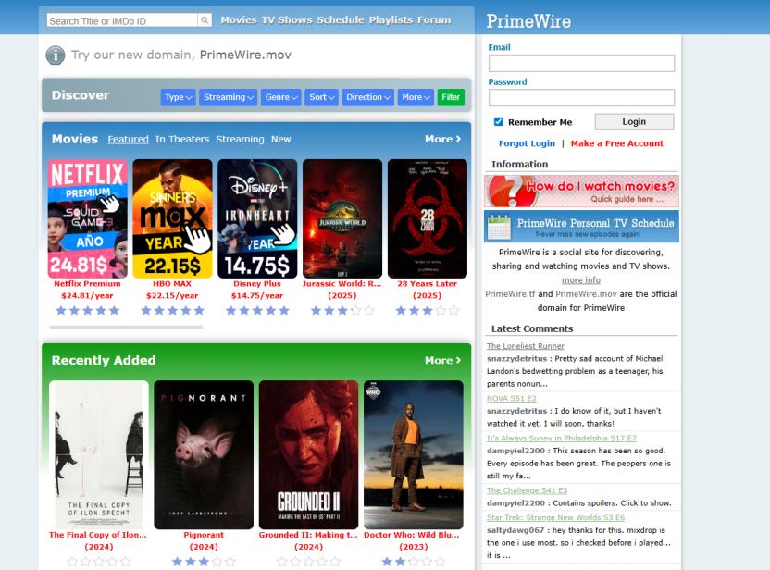Click Make a Free Account link
The width and height of the screenshot is (770, 570).
coord(616,143)
